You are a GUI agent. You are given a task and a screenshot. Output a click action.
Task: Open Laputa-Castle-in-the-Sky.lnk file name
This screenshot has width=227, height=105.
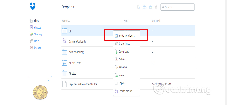(83, 84)
